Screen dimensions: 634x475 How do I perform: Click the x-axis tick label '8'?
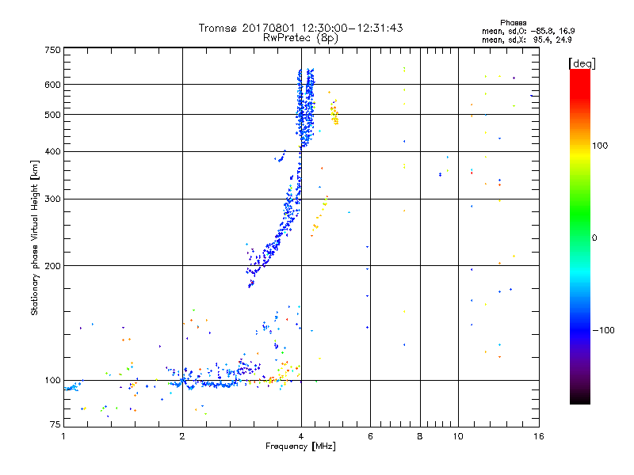[420, 436]
